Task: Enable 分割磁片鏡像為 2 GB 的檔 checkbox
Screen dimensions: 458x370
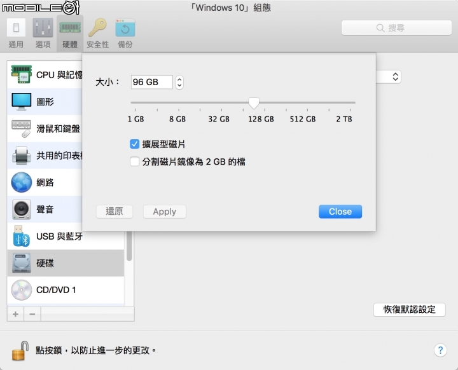Action: click(134, 161)
